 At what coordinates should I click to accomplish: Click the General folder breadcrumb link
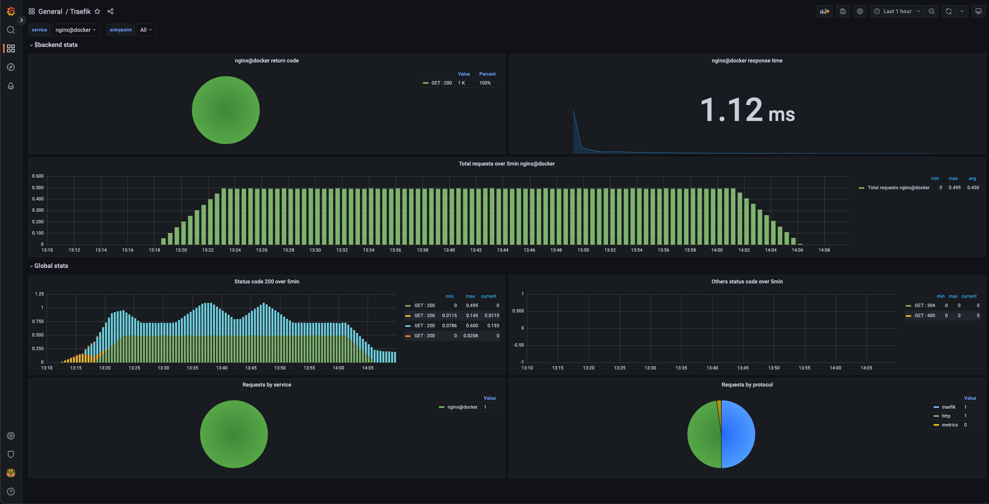(x=50, y=11)
